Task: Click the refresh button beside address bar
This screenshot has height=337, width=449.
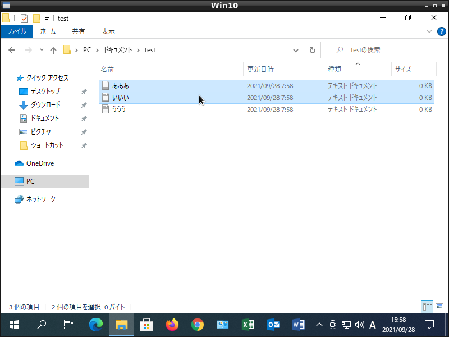Action: [x=313, y=50]
